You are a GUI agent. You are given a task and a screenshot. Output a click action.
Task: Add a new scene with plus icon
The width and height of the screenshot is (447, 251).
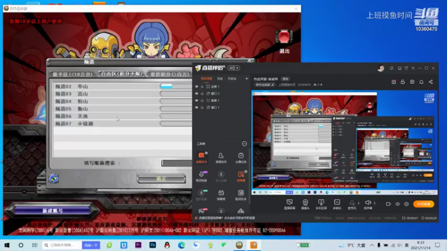point(246,79)
